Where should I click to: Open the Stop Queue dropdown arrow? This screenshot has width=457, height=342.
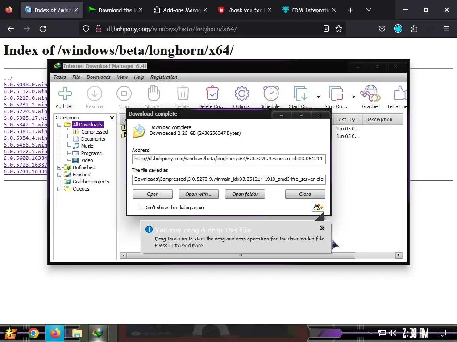(353, 96)
